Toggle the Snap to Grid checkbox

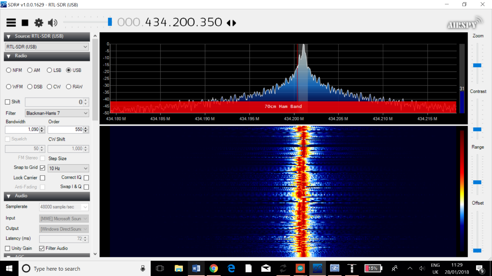tap(42, 168)
